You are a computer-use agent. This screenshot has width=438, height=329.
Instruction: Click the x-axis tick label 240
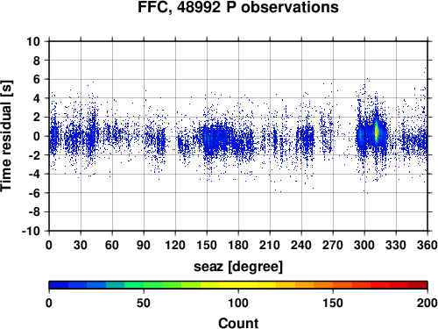point(301,245)
